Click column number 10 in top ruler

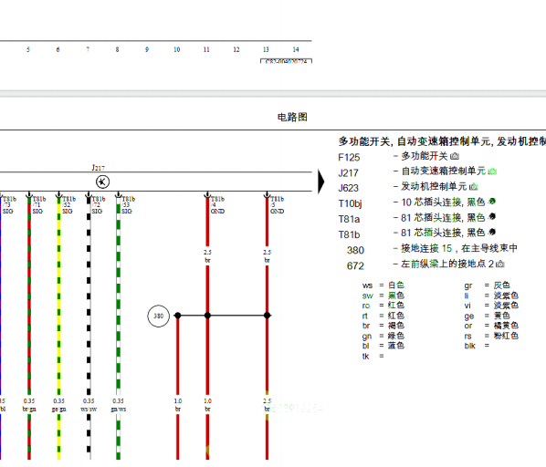click(x=177, y=50)
